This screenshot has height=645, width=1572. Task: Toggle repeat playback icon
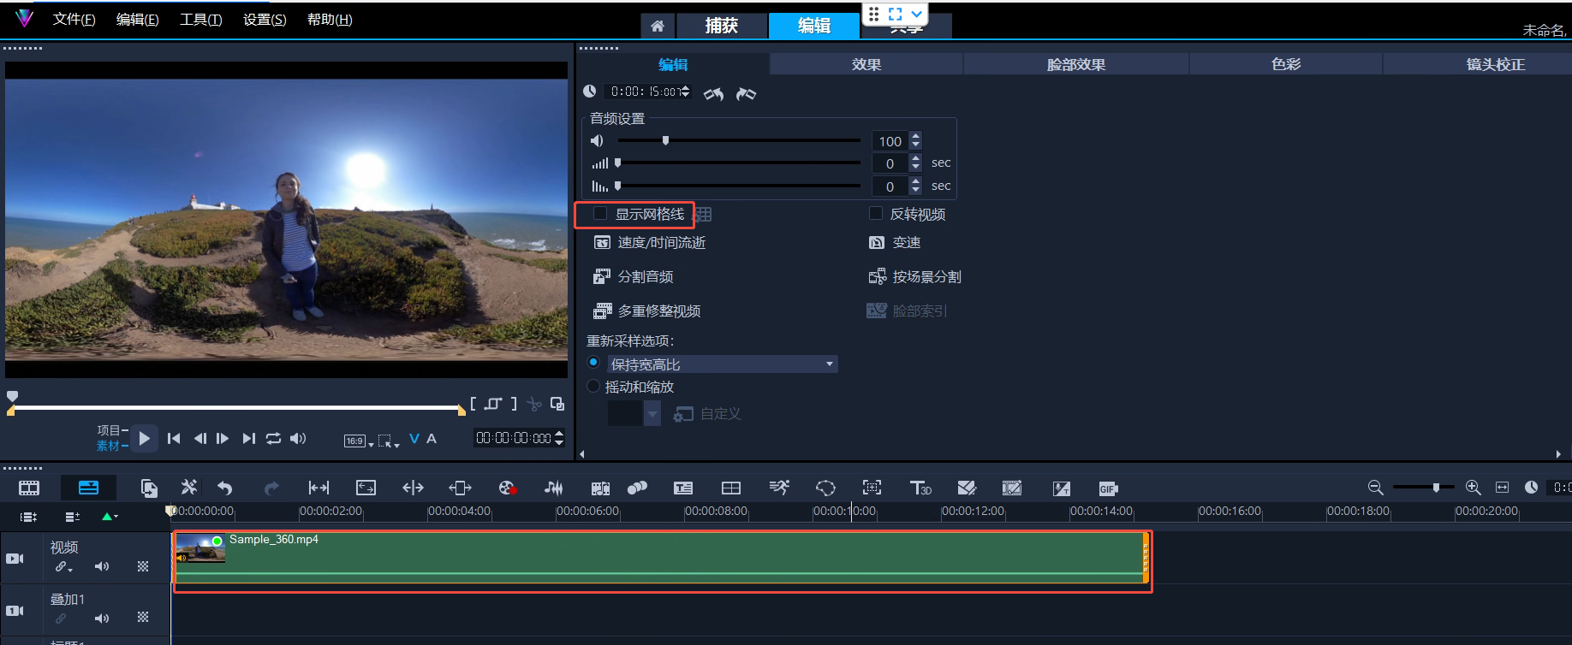click(x=273, y=438)
